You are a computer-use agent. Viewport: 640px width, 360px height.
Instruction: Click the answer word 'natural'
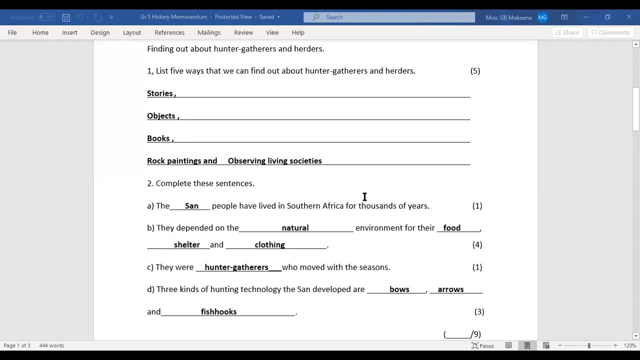pos(295,228)
